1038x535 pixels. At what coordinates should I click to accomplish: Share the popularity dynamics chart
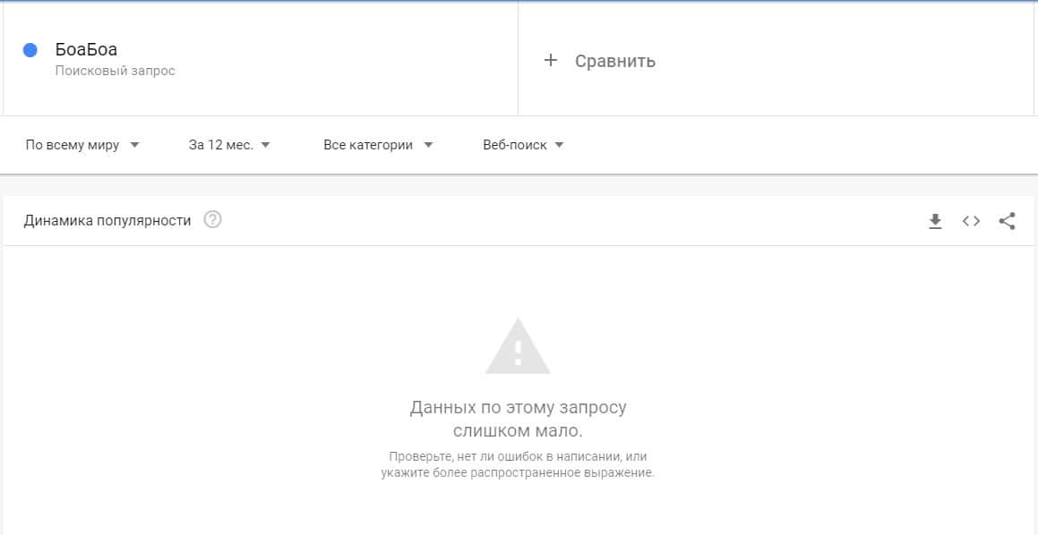pyautogui.click(x=1007, y=221)
